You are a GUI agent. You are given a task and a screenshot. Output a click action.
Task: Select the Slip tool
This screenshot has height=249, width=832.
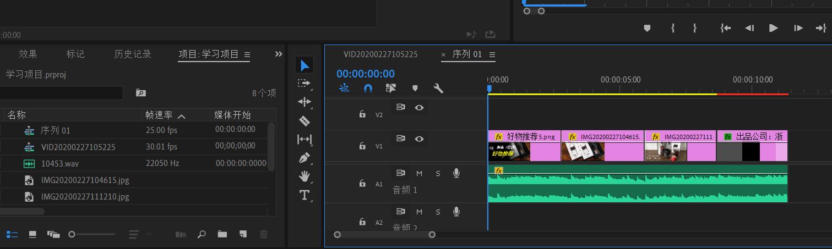(x=304, y=139)
